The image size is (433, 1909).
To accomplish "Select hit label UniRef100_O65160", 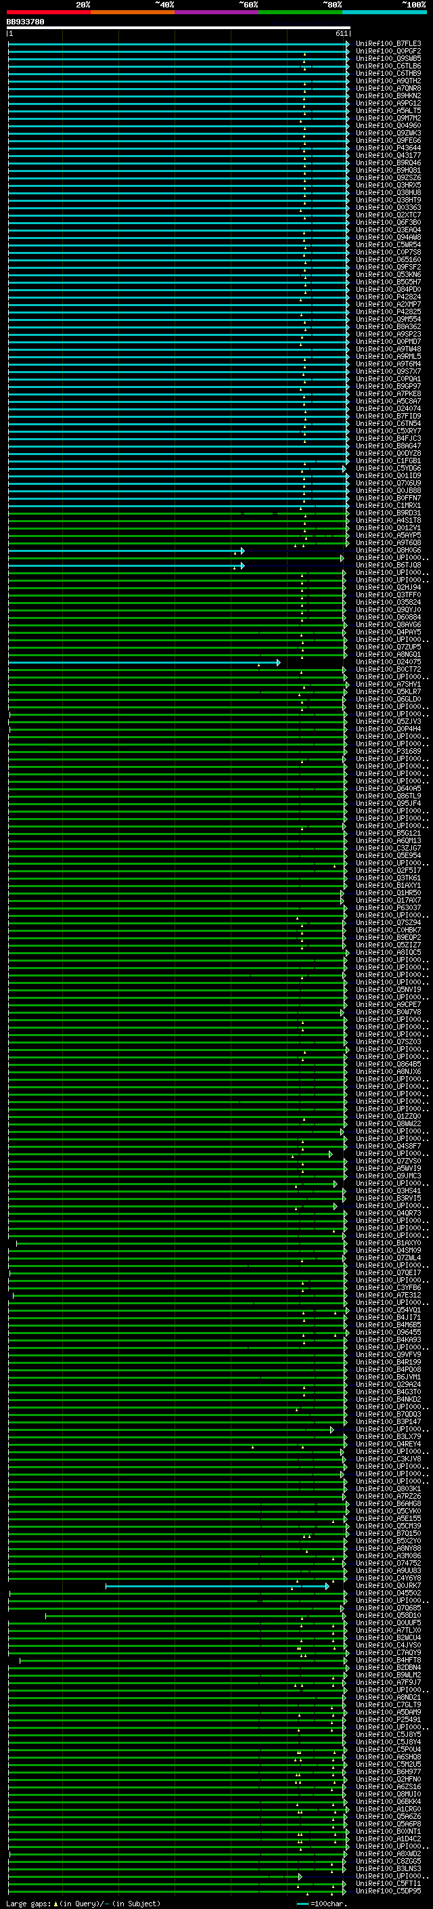I will tap(388, 260).
